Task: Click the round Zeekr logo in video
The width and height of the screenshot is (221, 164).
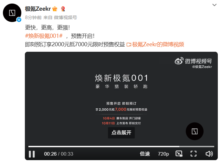Action: tap(195, 131)
